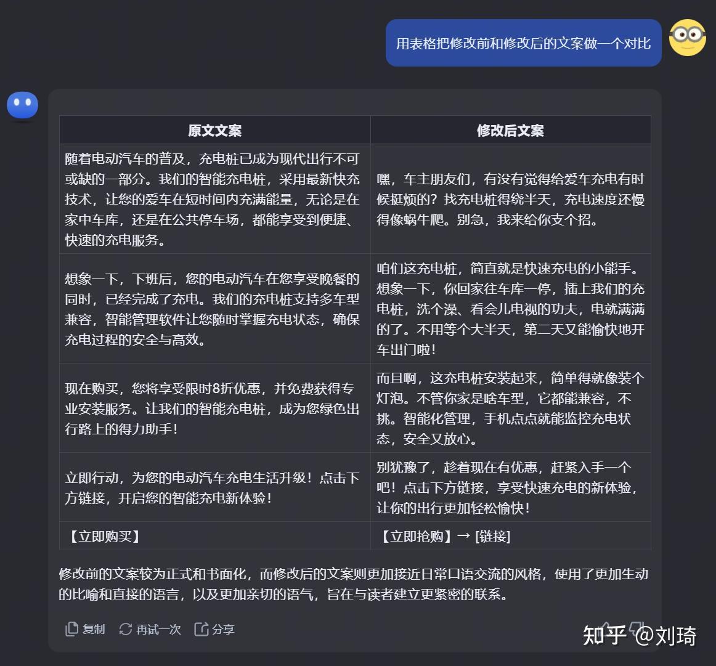Click the cell starting 想象一下，下班后
716x666 pixels.
click(214, 309)
